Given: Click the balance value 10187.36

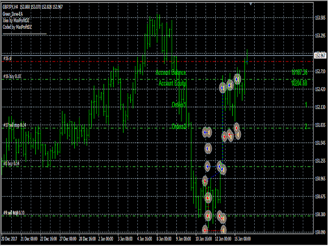Looking at the screenshot, I should (x=299, y=72).
